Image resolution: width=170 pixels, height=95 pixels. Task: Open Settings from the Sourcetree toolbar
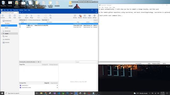click(95, 16)
